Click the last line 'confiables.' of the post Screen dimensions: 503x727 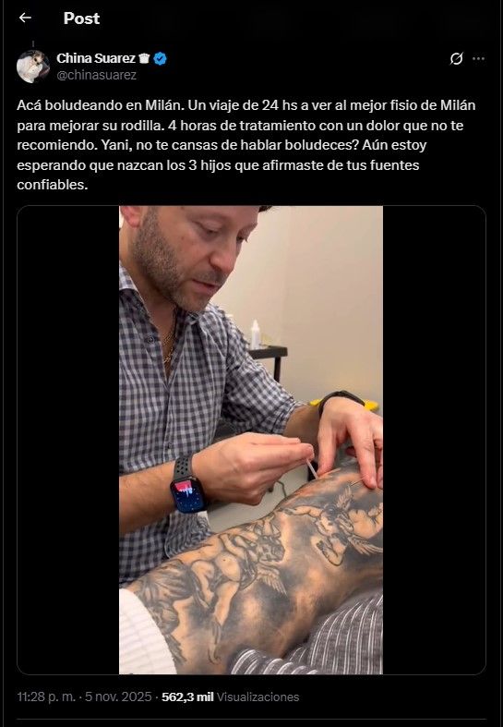pyautogui.click(x=53, y=185)
